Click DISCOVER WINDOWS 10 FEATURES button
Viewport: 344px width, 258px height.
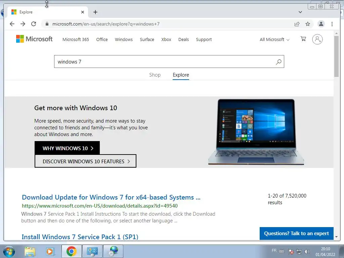click(x=85, y=161)
